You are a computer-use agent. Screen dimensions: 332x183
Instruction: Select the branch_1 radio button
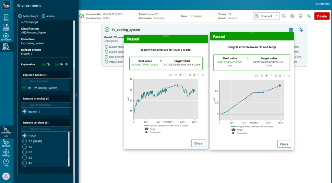(25, 112)
